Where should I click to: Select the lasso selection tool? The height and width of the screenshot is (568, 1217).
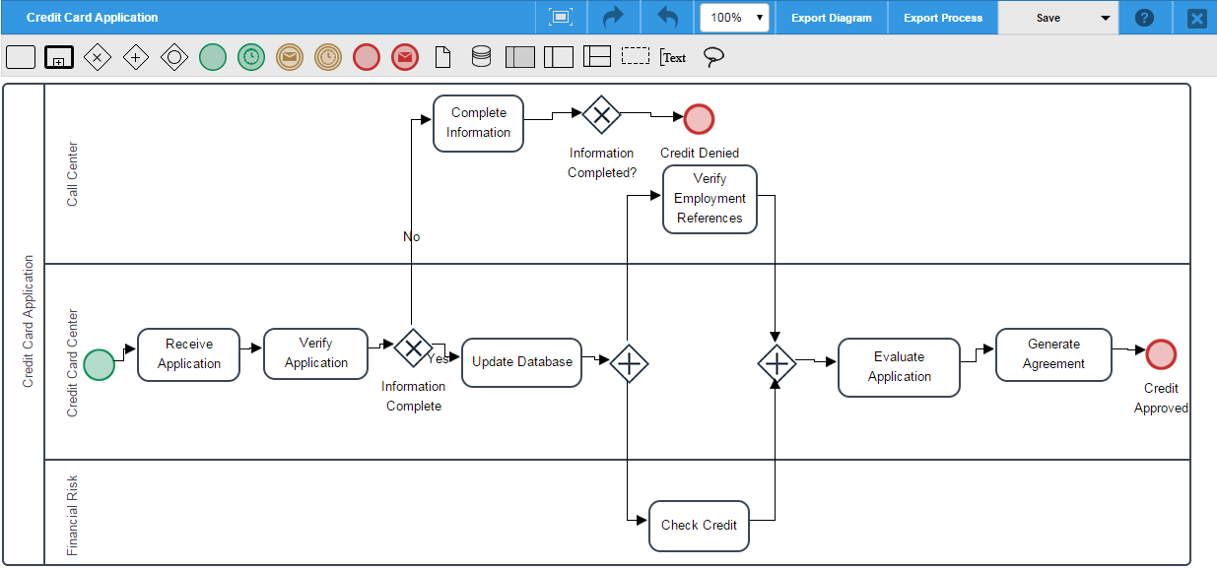coord(713,58)
